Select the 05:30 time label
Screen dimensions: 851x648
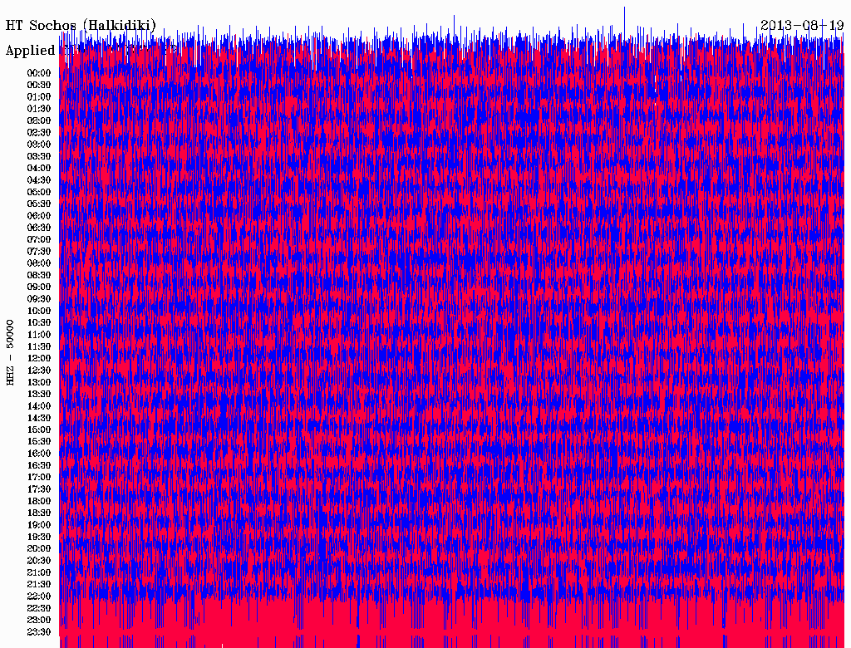tap(38, 204)
